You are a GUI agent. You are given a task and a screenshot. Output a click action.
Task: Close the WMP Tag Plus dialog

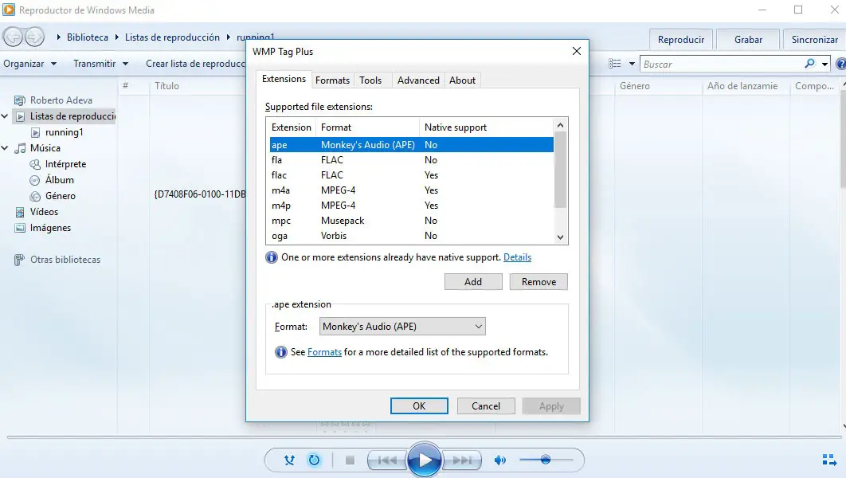coord(576,51)
